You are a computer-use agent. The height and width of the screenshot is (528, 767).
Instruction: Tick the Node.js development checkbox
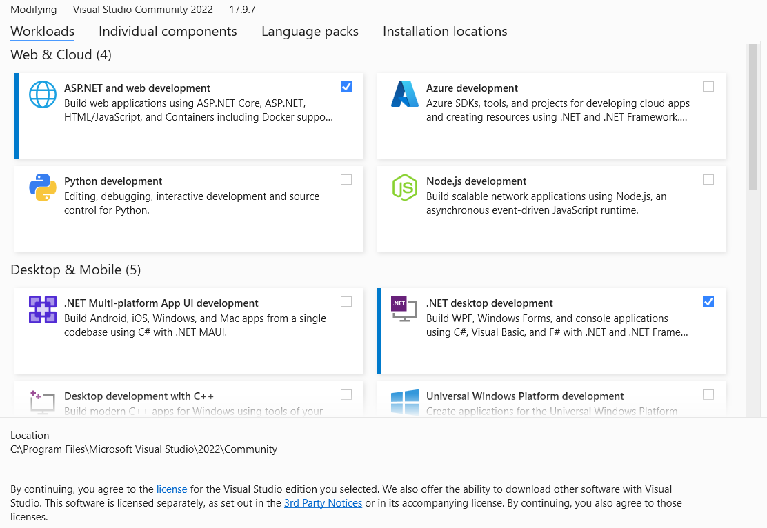pyautogui.click(x=708, y=180)
